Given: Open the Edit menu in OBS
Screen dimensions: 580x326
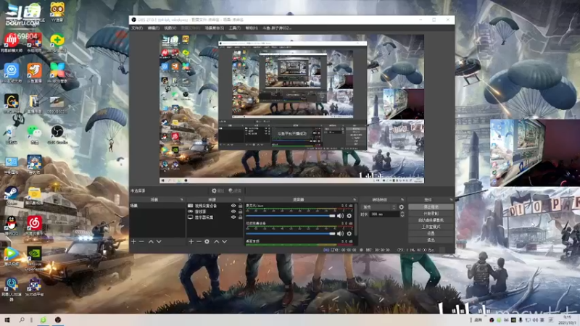Looking at the screenshot, I should pyautogui.click(x=153, y=28).
